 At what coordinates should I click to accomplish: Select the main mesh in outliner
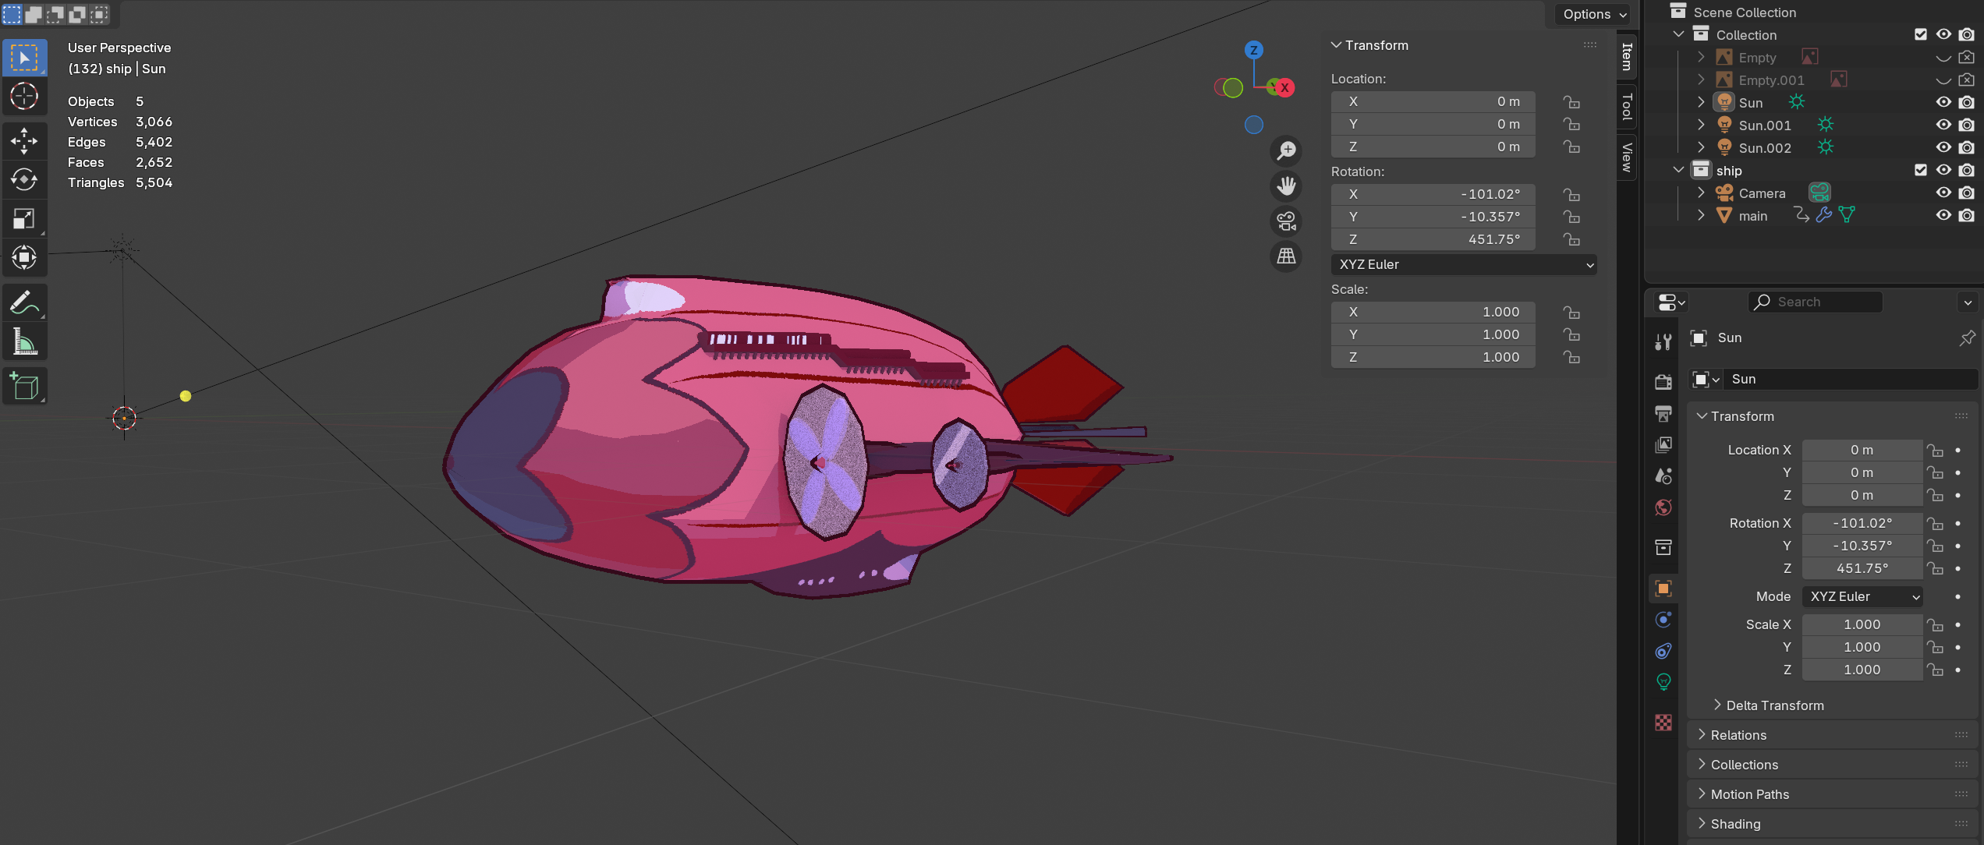click(x=1752, y=215)
